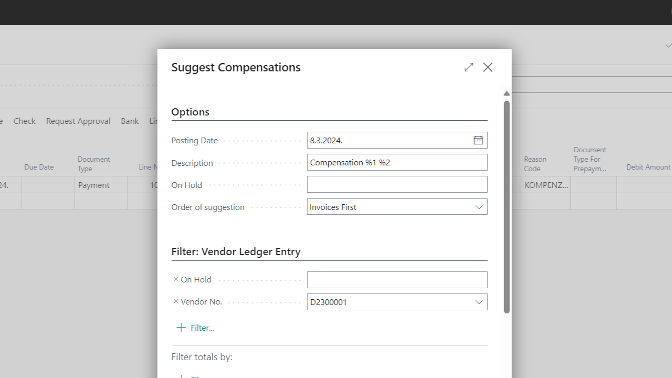
Task: Open the Order of suggestion dropdown
Action: click(x=479, y=207)
